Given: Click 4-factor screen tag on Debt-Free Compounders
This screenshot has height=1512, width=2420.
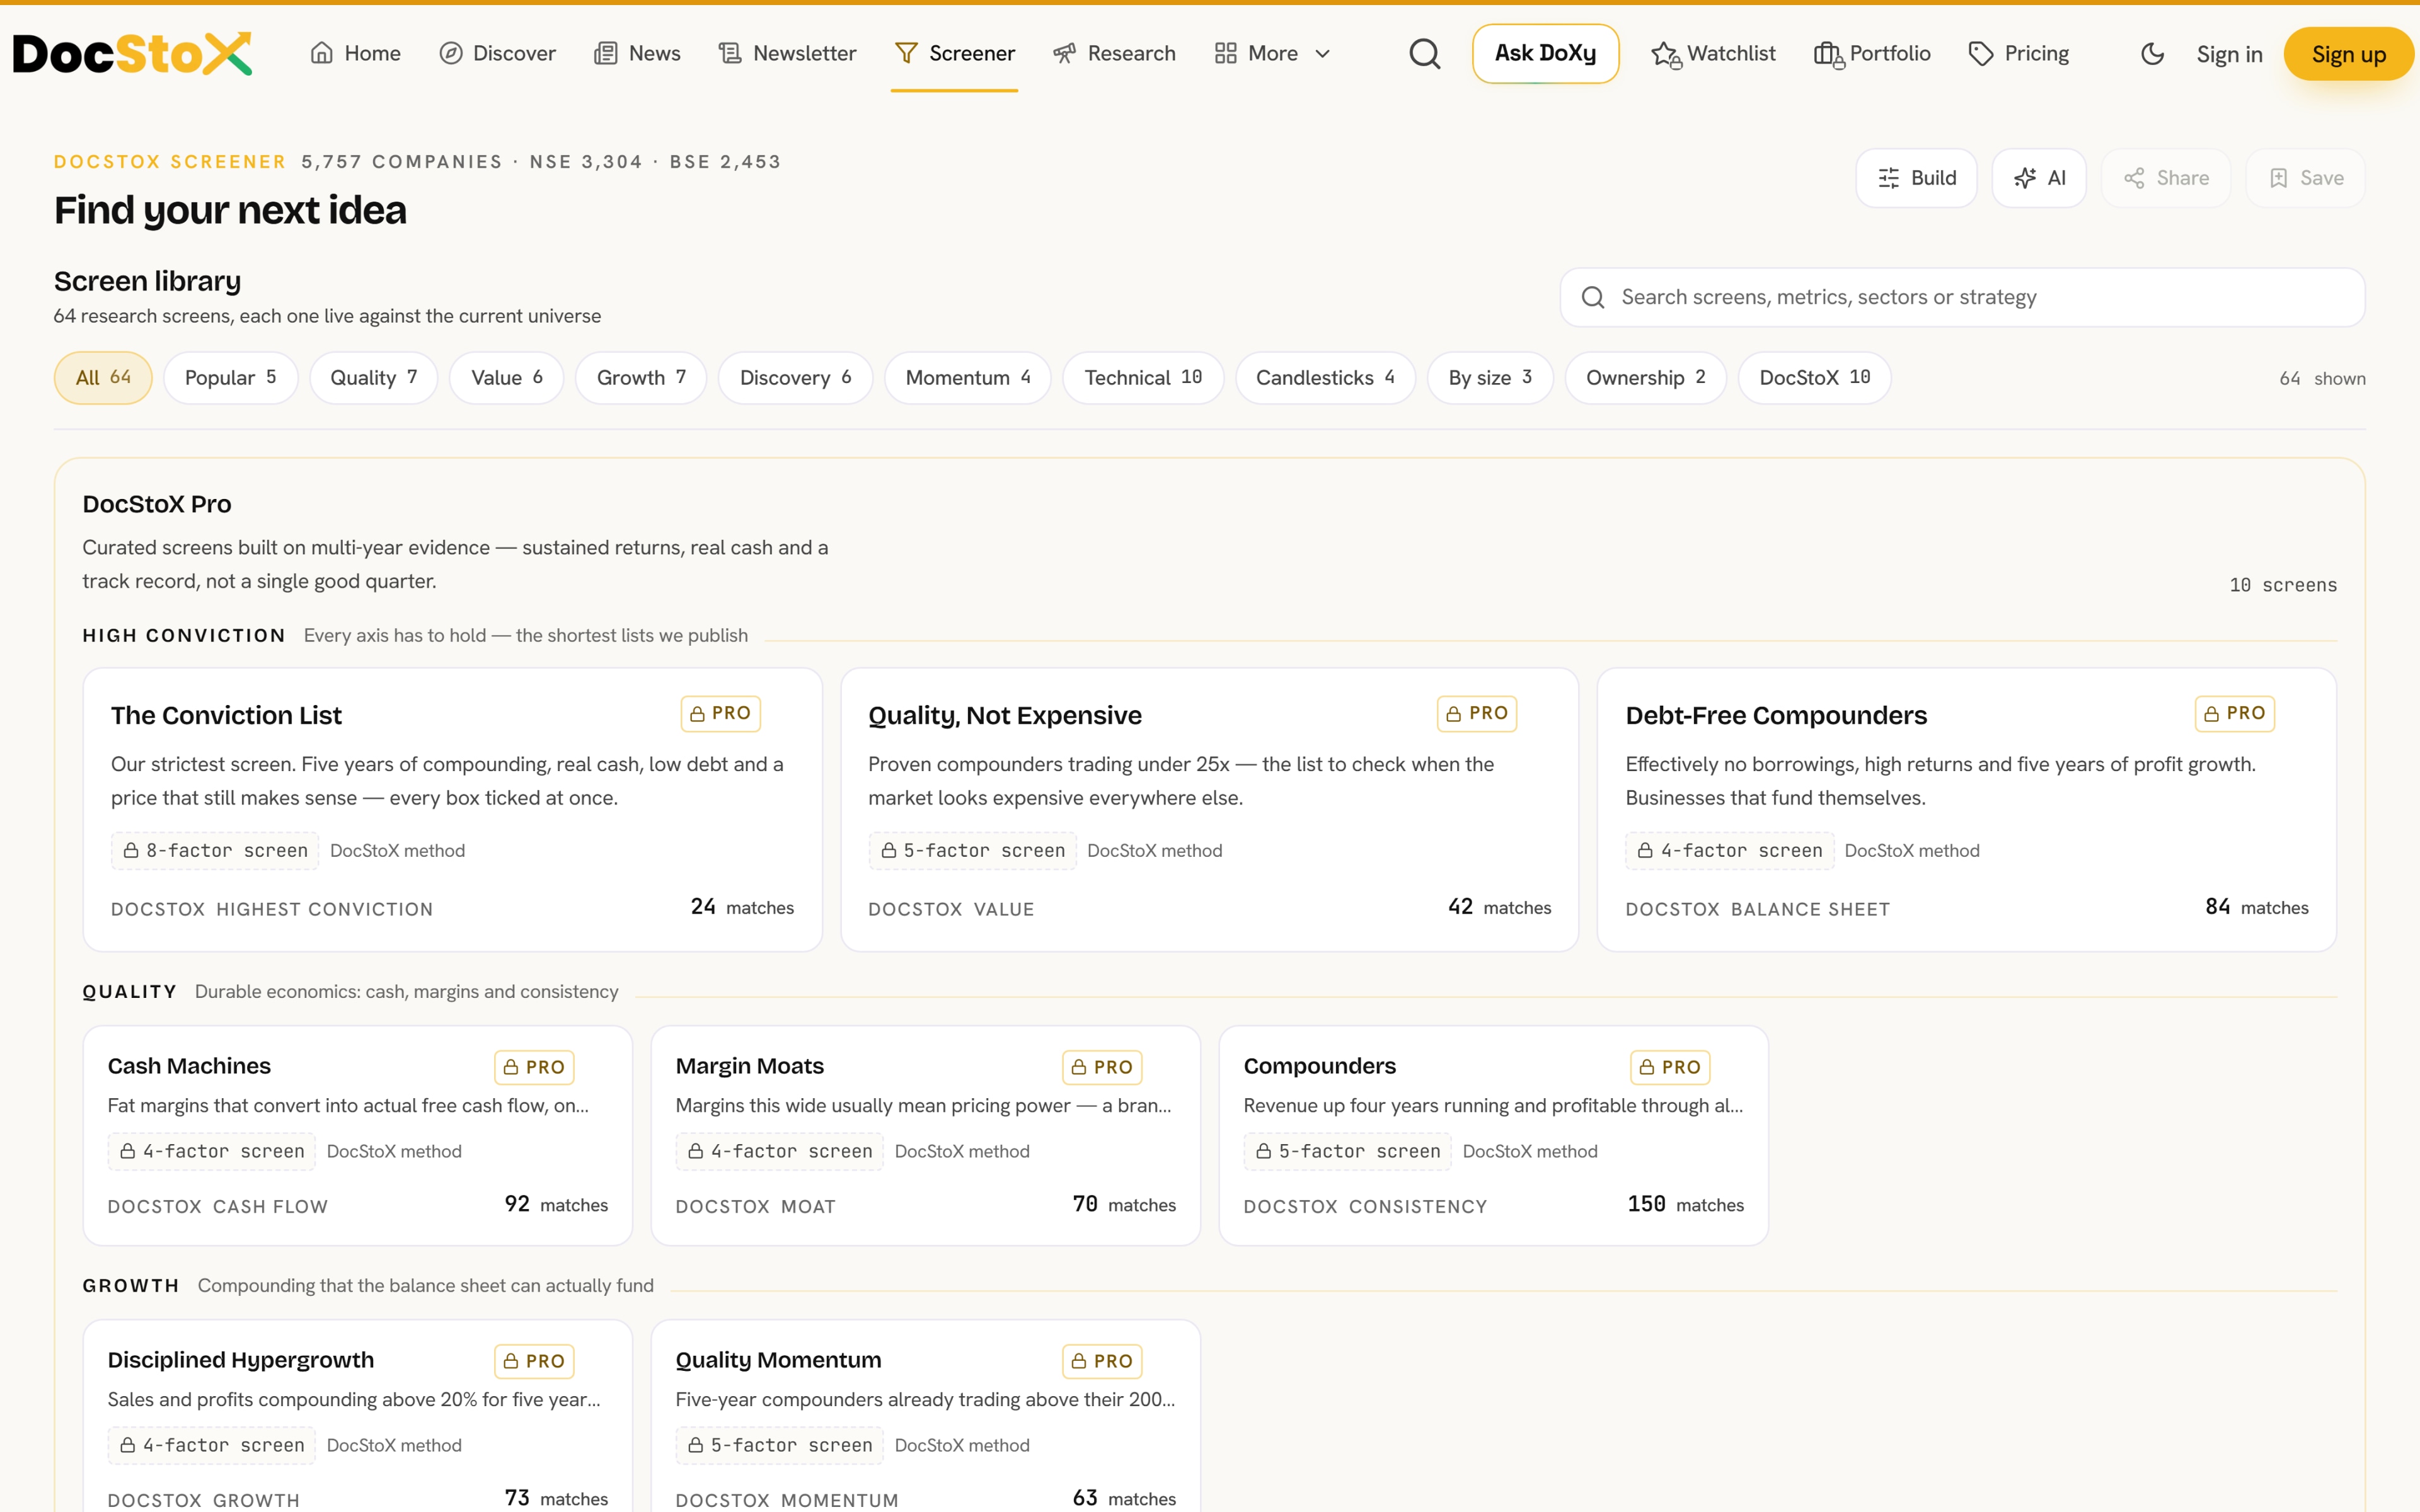Looking at the screenshot, I should pyautogui.click(x=1729, y=851).
